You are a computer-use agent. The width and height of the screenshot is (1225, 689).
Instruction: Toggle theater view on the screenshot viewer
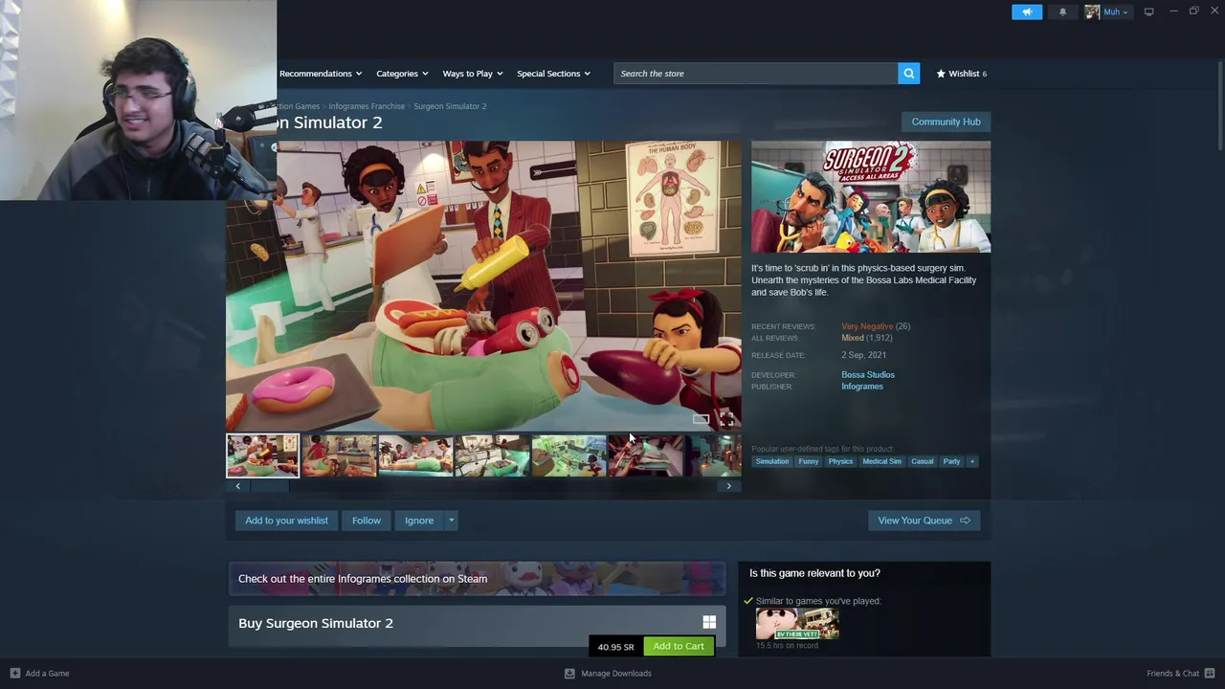coord(701,418)
